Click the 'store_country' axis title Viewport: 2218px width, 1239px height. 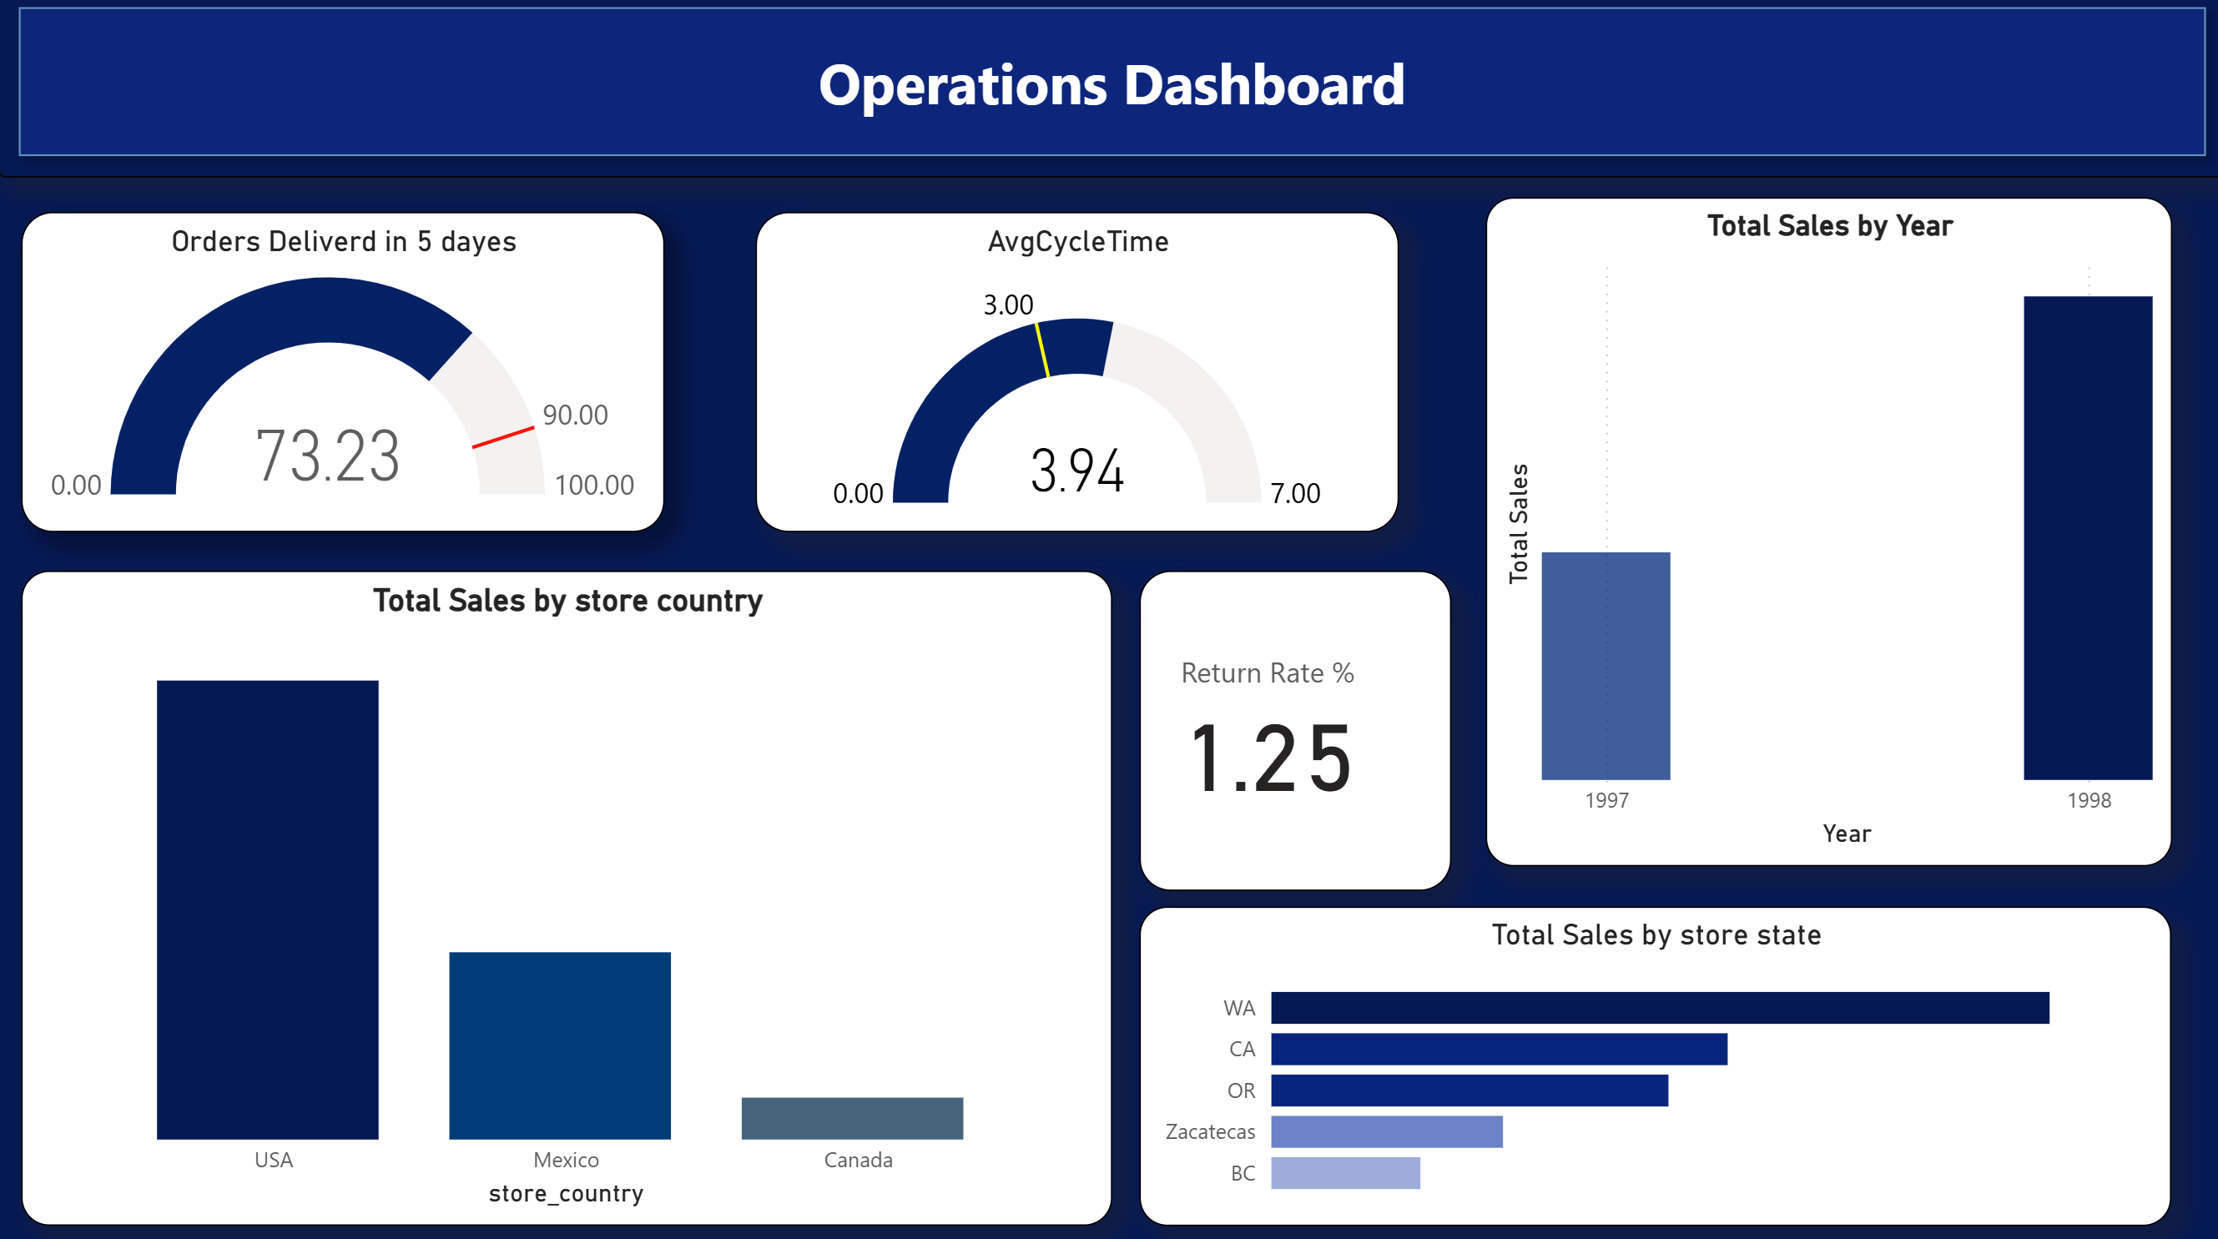(566, 1193)
